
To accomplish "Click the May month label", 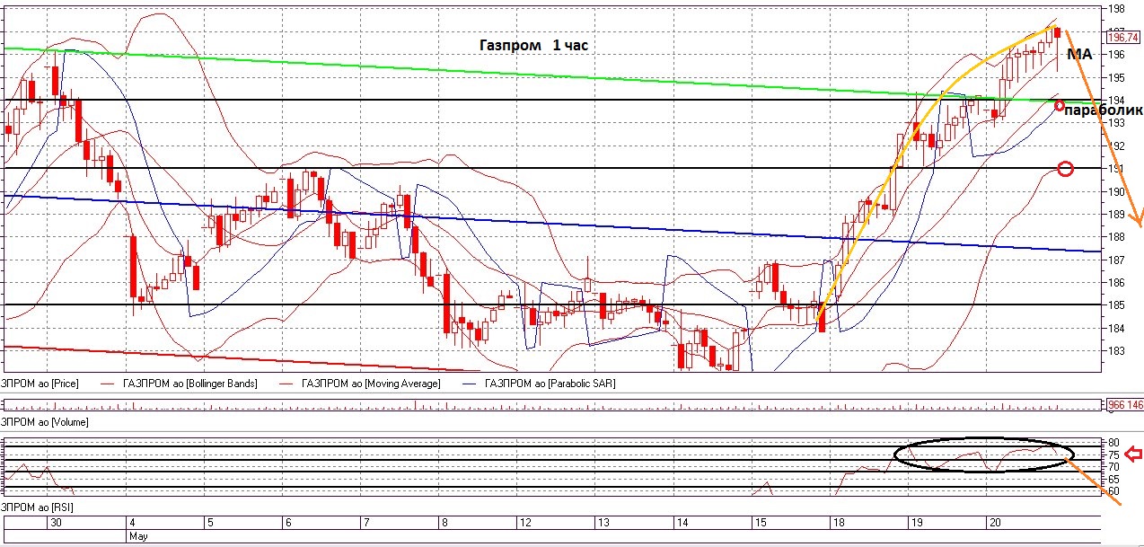I will point(137,535).
